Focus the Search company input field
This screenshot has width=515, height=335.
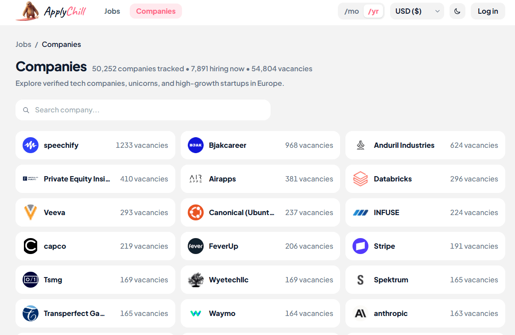[x=143, y=110]
